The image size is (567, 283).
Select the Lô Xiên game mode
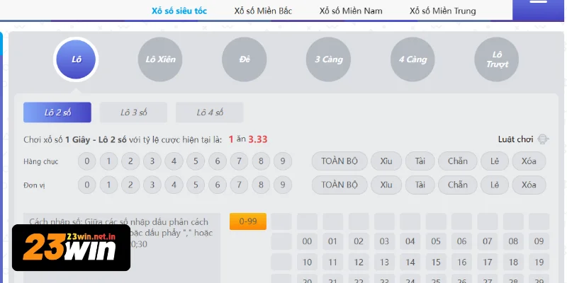click(160, 59)
